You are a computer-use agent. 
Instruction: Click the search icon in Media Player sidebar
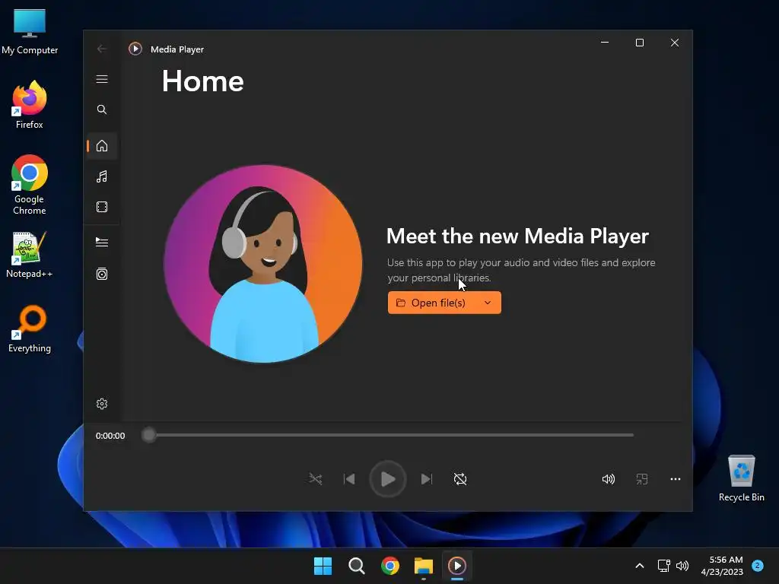(102, 109)
